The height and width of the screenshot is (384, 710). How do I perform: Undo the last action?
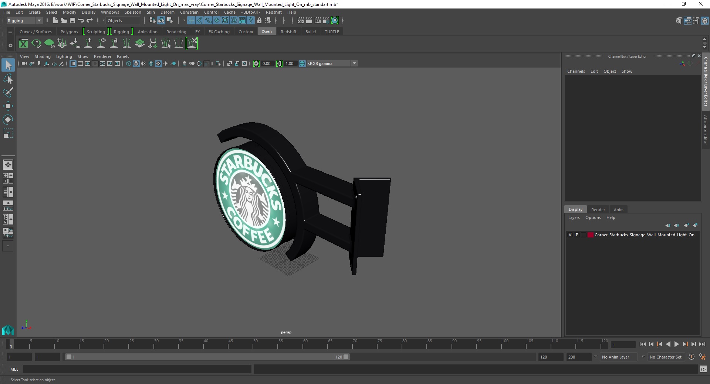[81, 21]
